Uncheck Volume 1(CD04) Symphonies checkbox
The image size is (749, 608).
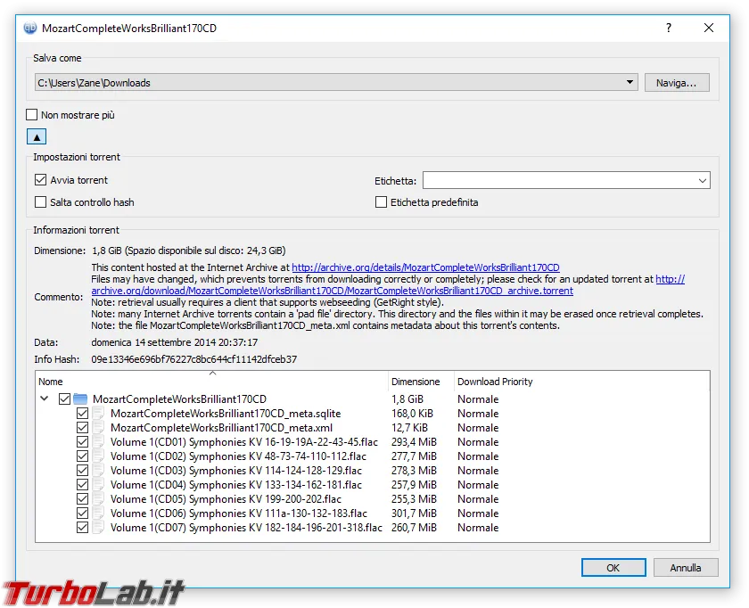(x=82, y=485)
